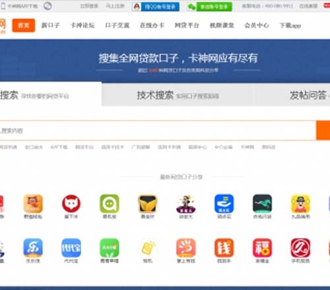Open the black and gold leaf app icon

point(148,204)
